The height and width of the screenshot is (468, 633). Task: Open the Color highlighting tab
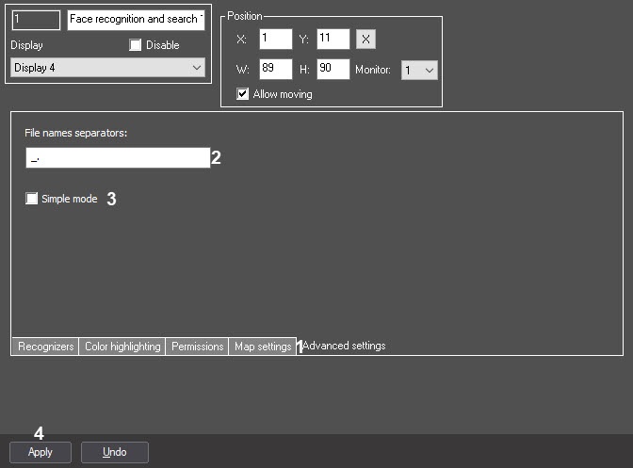tap(122, 347)
